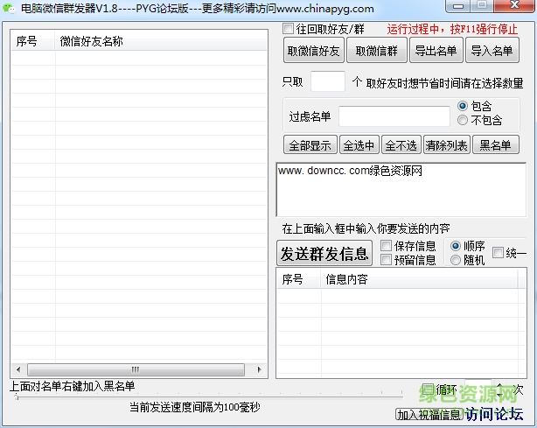Export the list with 导出名单

[436, 51]
